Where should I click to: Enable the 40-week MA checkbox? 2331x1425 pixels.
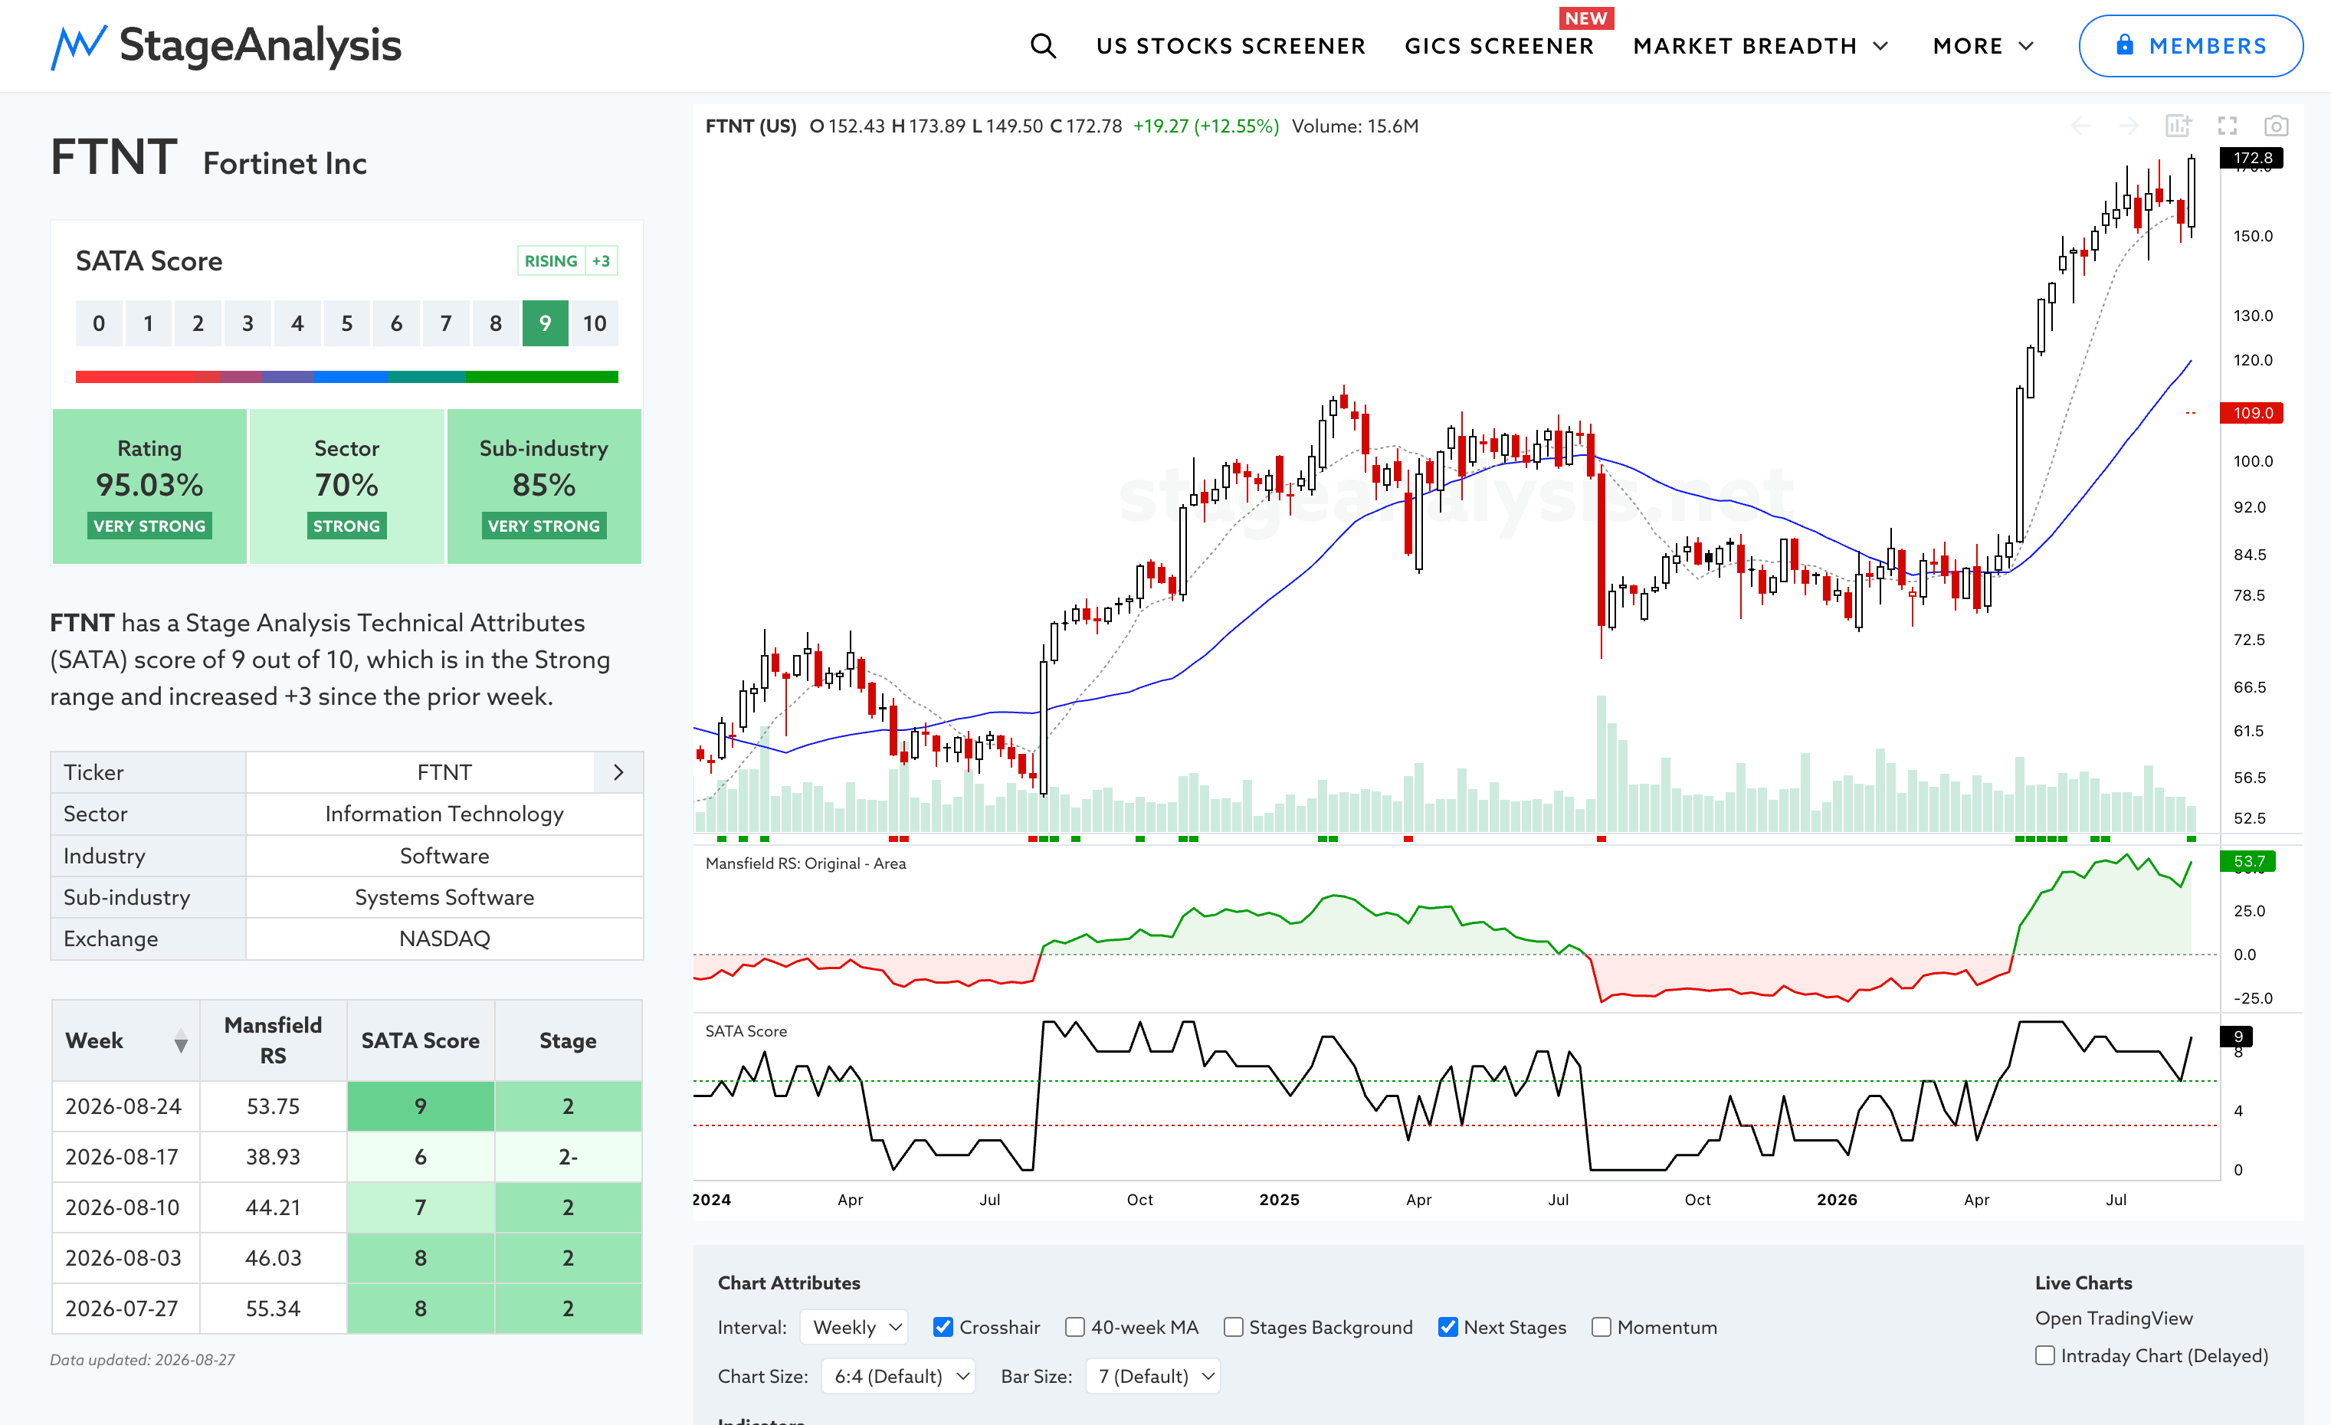[x=1074, y=1327]
